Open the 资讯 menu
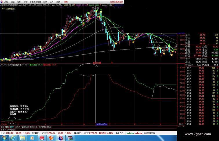The image size is (219, 141). point(45,2)
